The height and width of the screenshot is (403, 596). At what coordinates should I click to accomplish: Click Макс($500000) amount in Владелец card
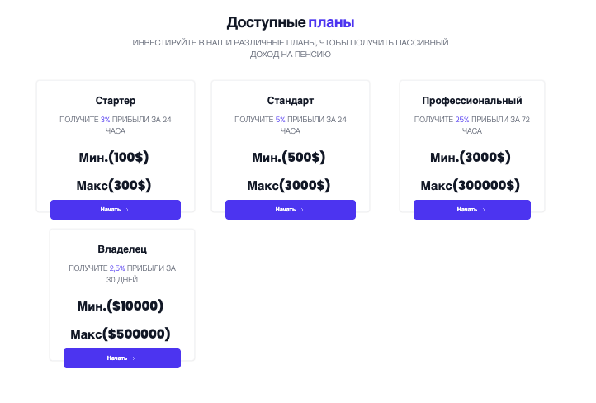pos(121,334)
